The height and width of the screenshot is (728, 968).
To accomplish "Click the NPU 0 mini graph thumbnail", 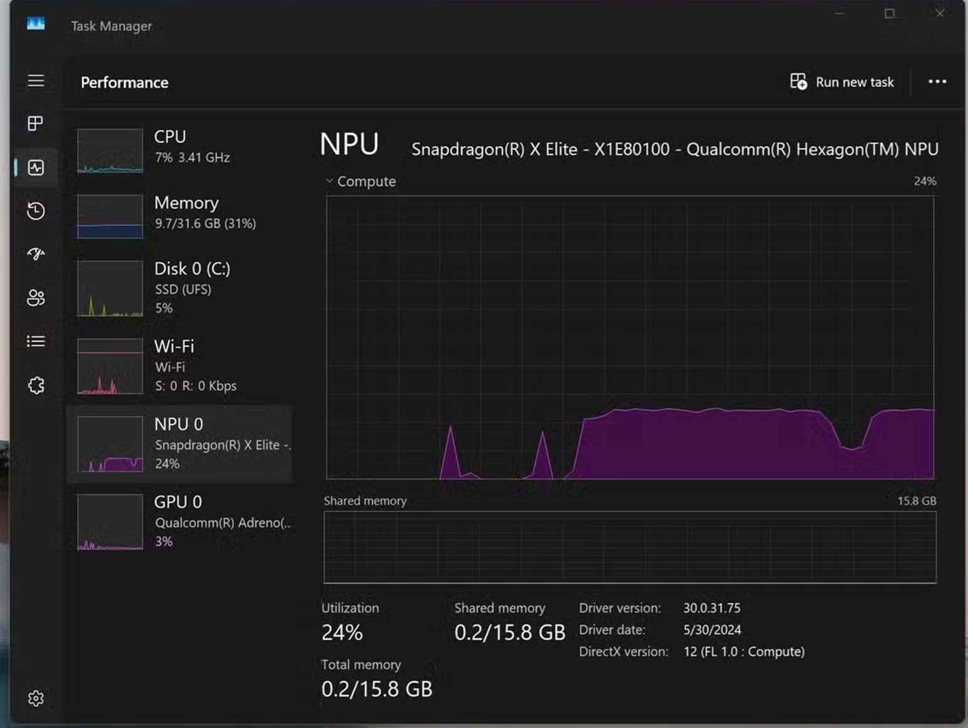I will click(x=110, y=444).
